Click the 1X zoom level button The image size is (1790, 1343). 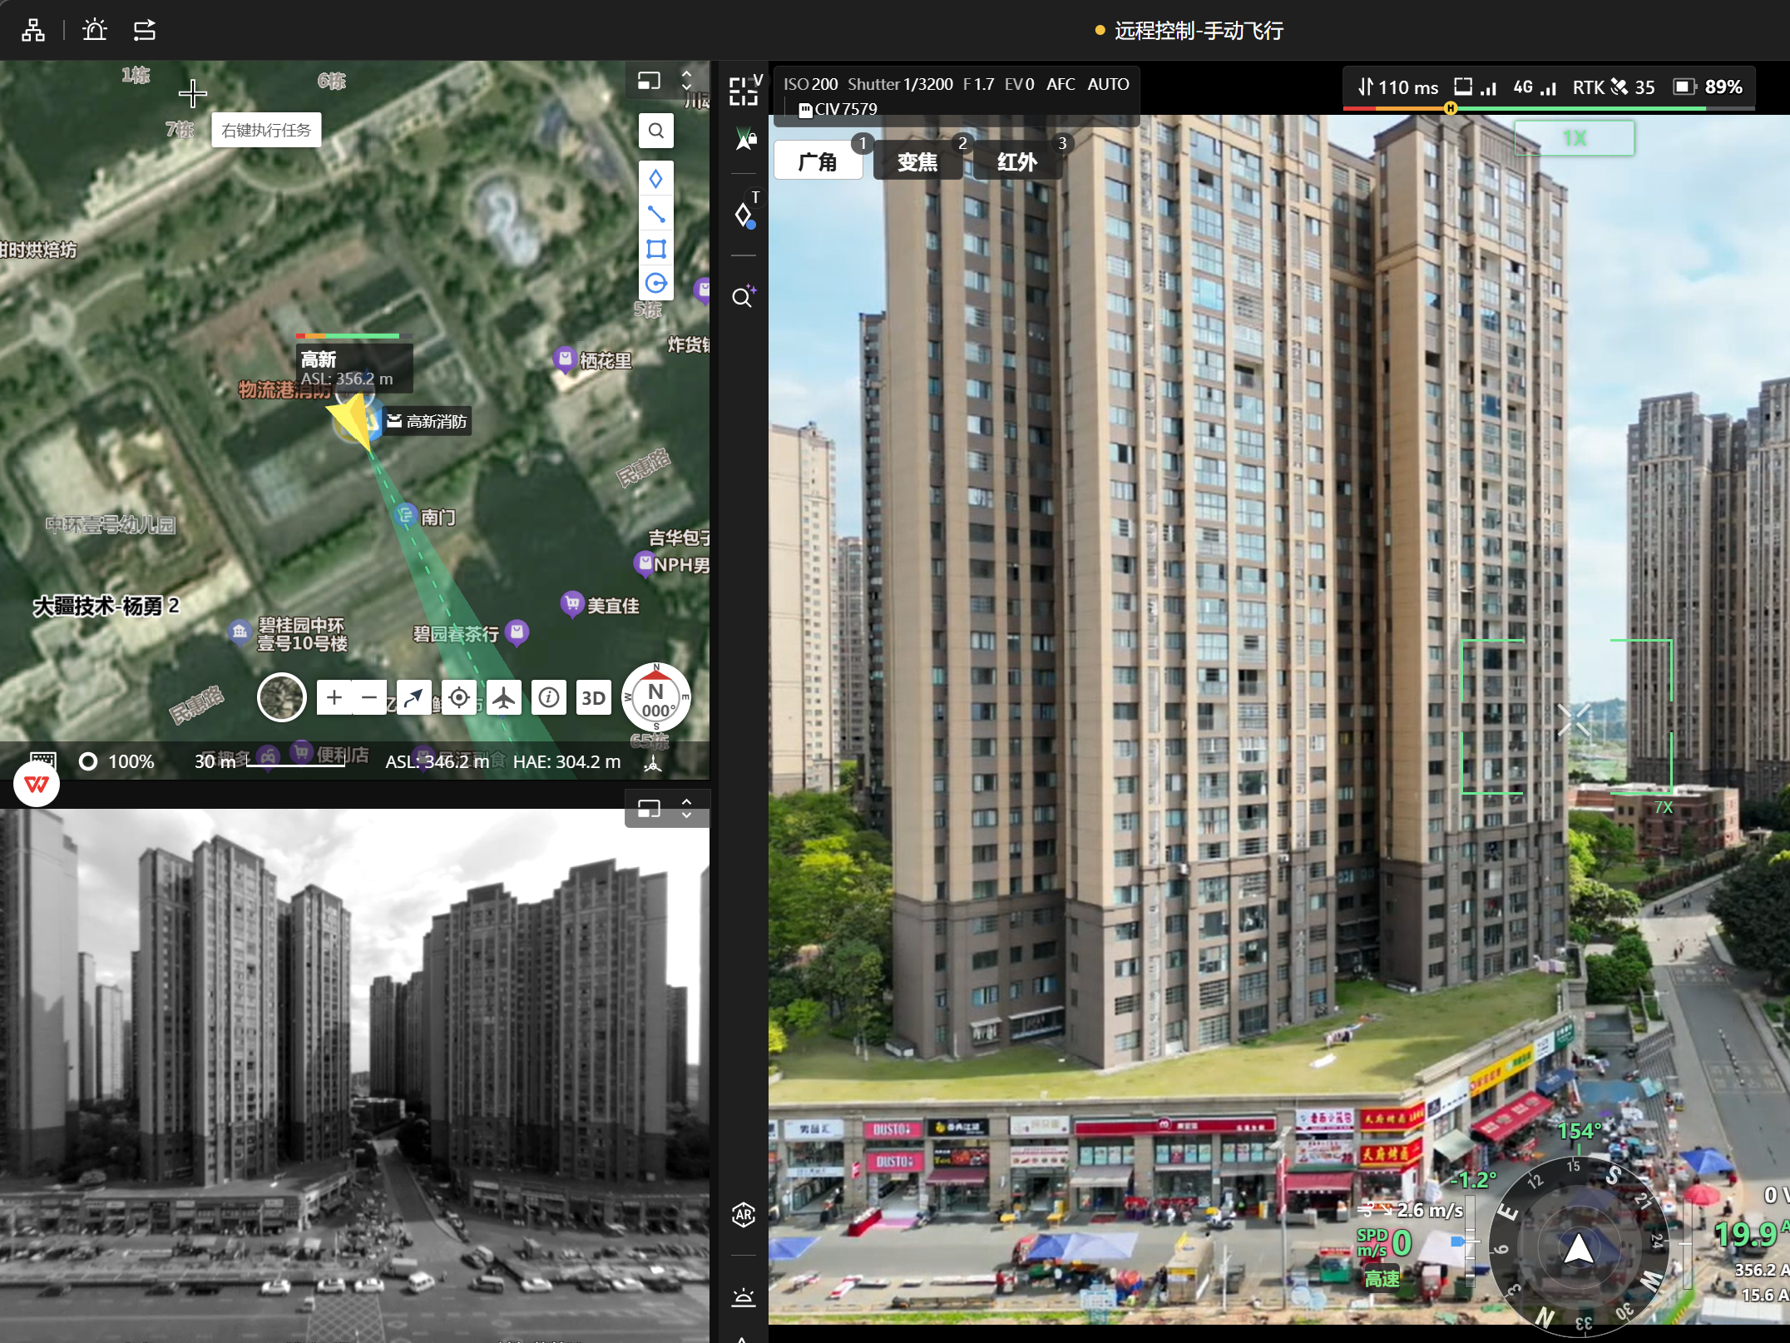coord(1574,138)
